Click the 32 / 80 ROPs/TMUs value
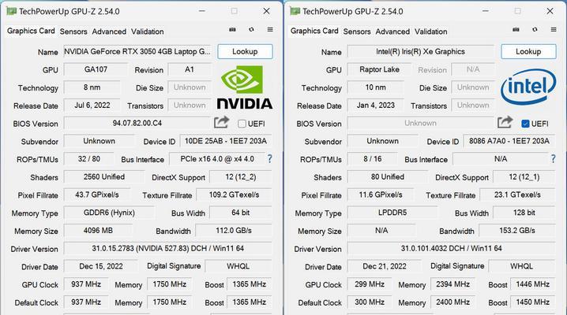 click(x=88, y=159)
